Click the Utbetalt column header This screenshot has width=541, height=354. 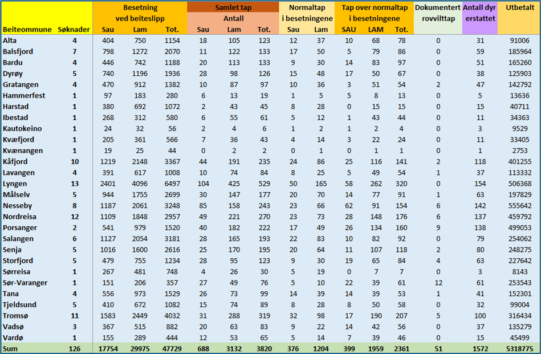[519, 8]
